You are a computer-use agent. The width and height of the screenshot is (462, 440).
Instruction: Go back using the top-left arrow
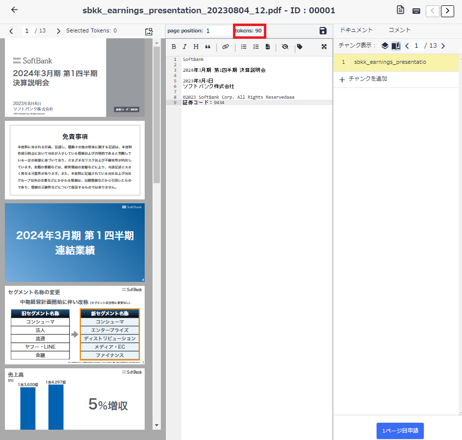[x=14, y=10]
